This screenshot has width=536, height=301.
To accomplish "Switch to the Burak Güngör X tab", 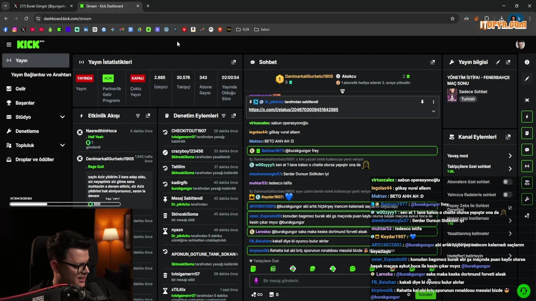I will 43,6.
